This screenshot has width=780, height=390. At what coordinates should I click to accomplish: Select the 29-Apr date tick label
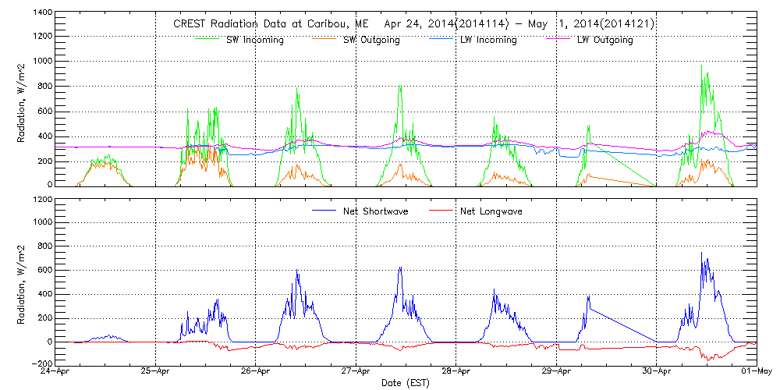coord(556,371)
